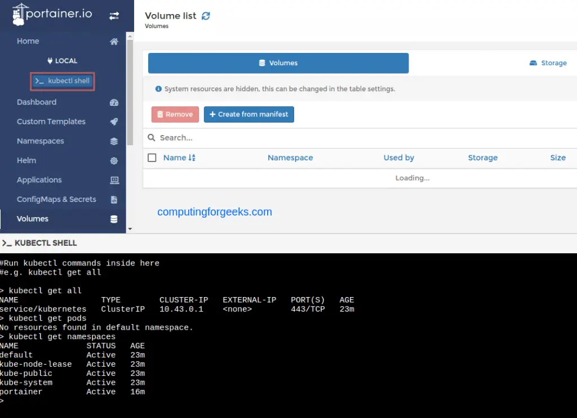Viewport: 577px width, 418px height.
Task: Open Home in the sidebar
Action: pos(28,41)
